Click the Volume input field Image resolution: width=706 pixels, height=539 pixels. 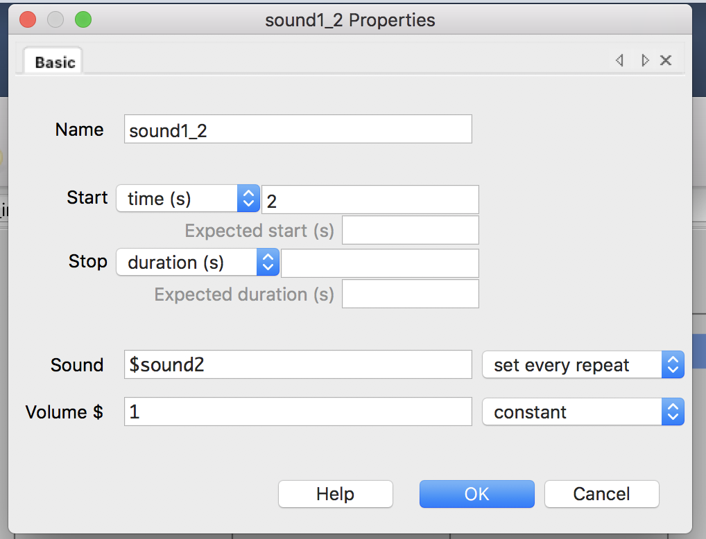(x=298, y=412)
